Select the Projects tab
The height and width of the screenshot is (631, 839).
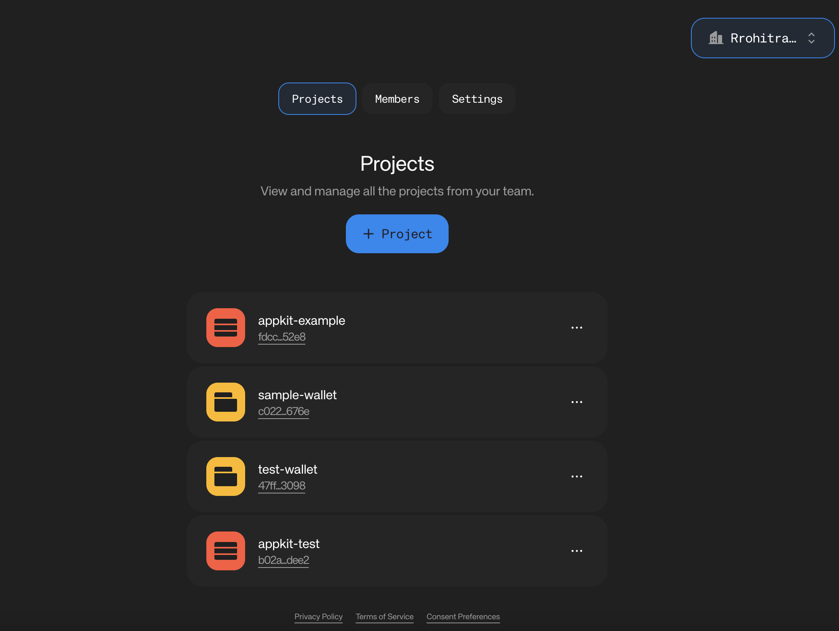[317, 99]
